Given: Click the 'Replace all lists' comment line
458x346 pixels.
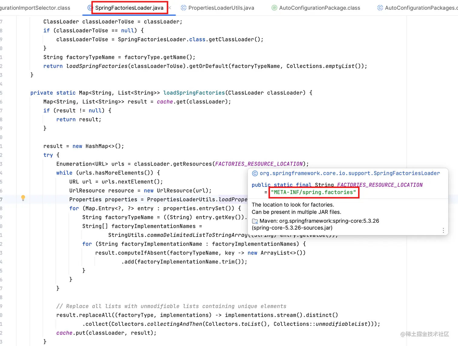Looking at the screenshot, I should tap(171, 306).
